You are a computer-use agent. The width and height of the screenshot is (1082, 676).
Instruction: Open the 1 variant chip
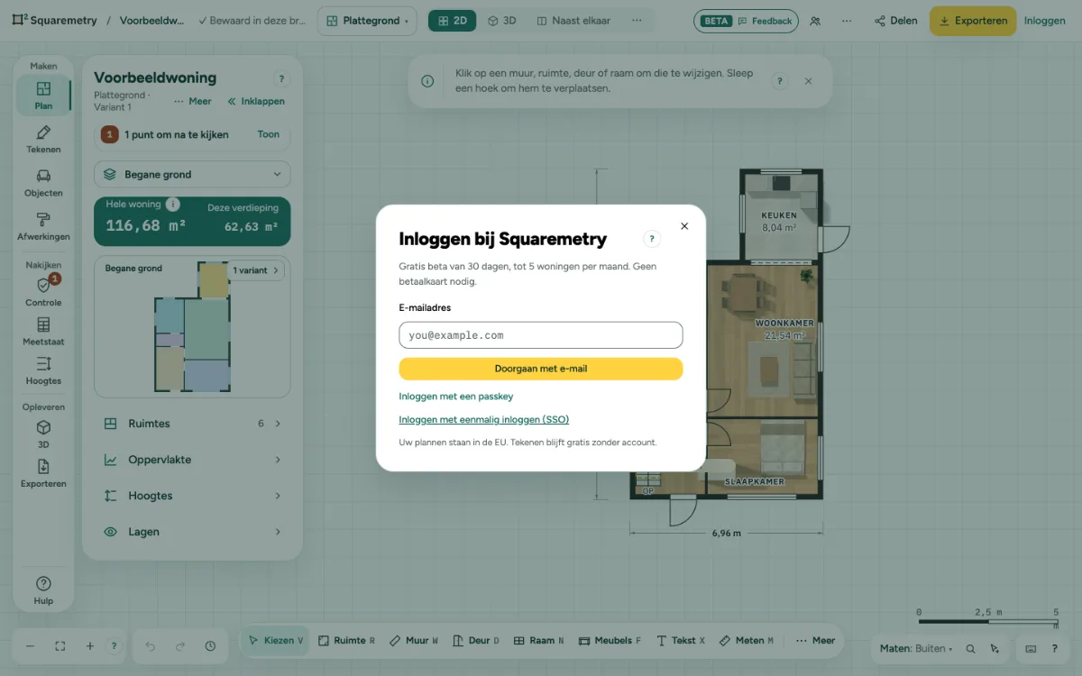point(256,270)
